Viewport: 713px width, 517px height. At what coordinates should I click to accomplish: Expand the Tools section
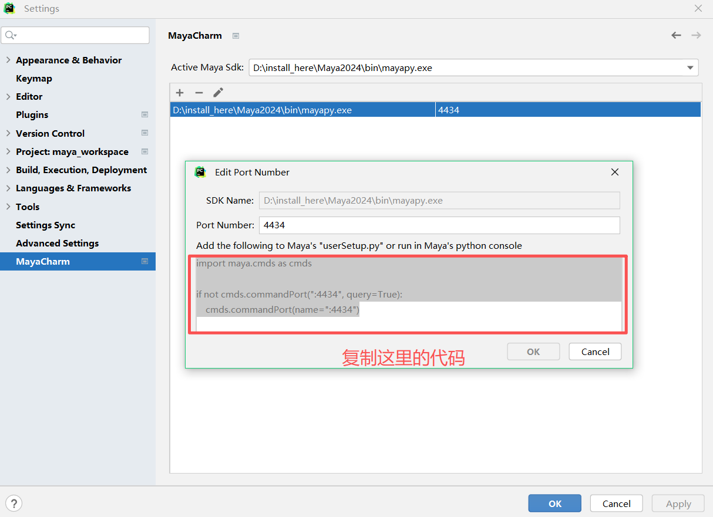coord(8,207)
